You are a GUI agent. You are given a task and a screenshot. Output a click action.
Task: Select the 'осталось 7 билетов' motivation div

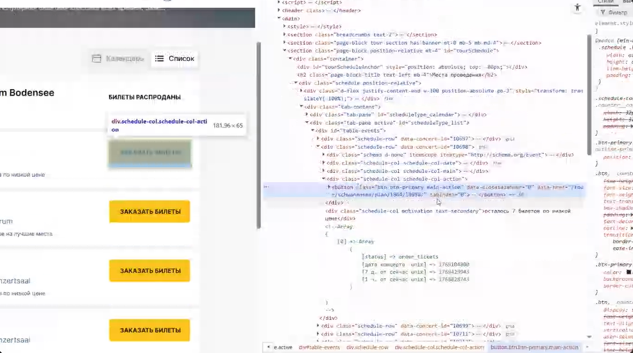tap(448, 215)
